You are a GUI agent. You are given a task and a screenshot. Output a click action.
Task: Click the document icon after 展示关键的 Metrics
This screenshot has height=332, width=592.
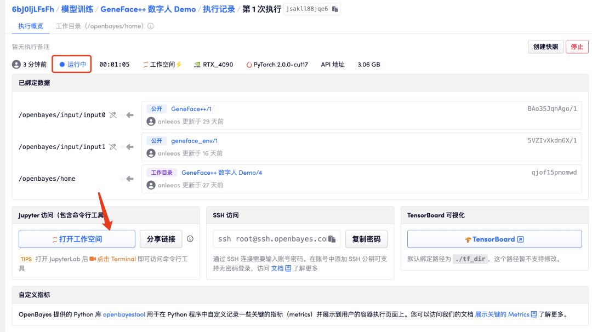pos(534,314)
